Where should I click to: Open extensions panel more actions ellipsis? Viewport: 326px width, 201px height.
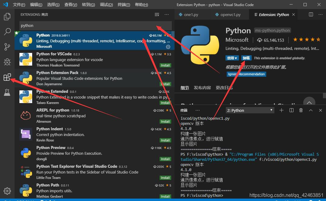point(167,15)
